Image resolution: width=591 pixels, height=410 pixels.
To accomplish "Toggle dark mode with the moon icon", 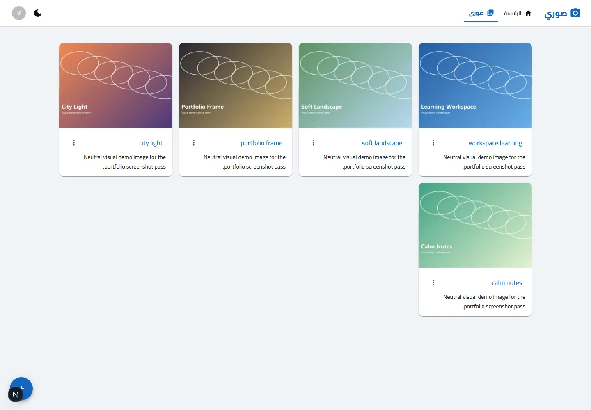I will [38, 13].
